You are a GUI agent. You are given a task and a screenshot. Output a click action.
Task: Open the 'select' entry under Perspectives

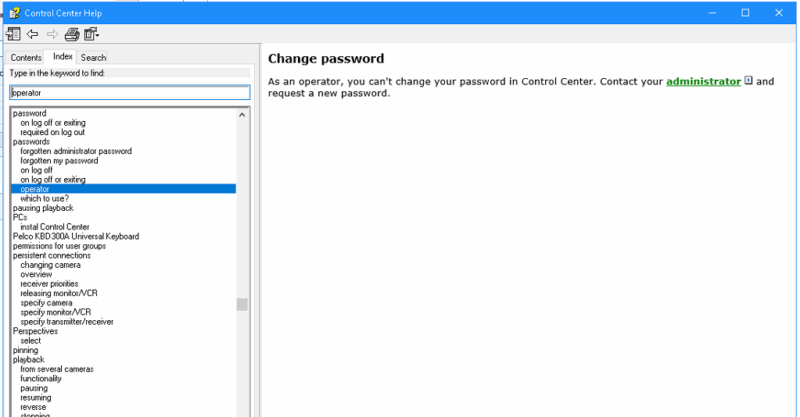[30, 340]
